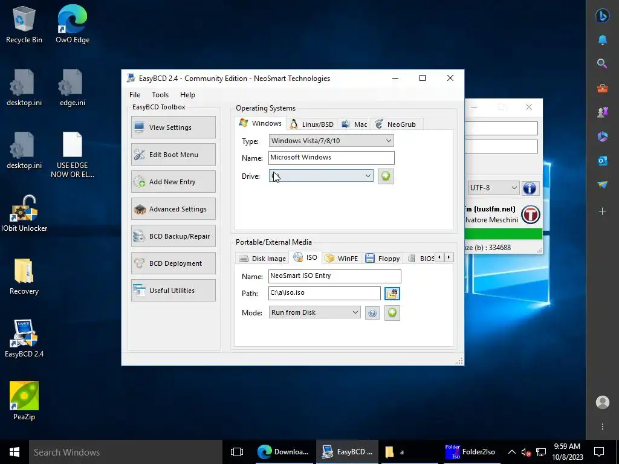This screenshot has width=619, height=464.
Task: Switch to the NeoGrub tab
Action: 397,124
